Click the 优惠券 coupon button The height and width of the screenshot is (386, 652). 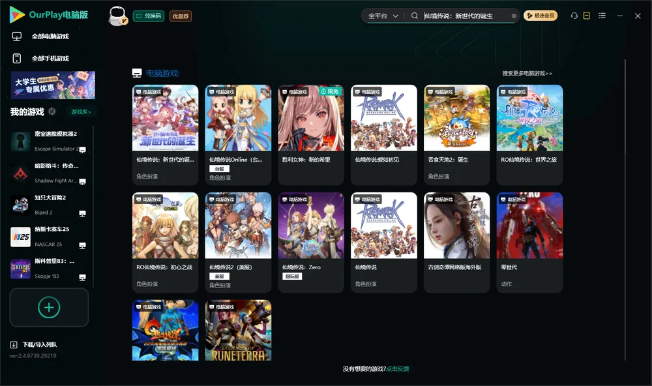click(x=181, y=16)
